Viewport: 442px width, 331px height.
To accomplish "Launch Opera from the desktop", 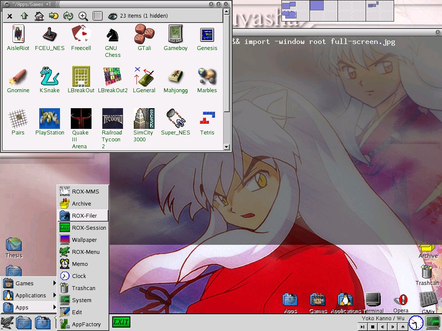I will [x=401, y=303].
